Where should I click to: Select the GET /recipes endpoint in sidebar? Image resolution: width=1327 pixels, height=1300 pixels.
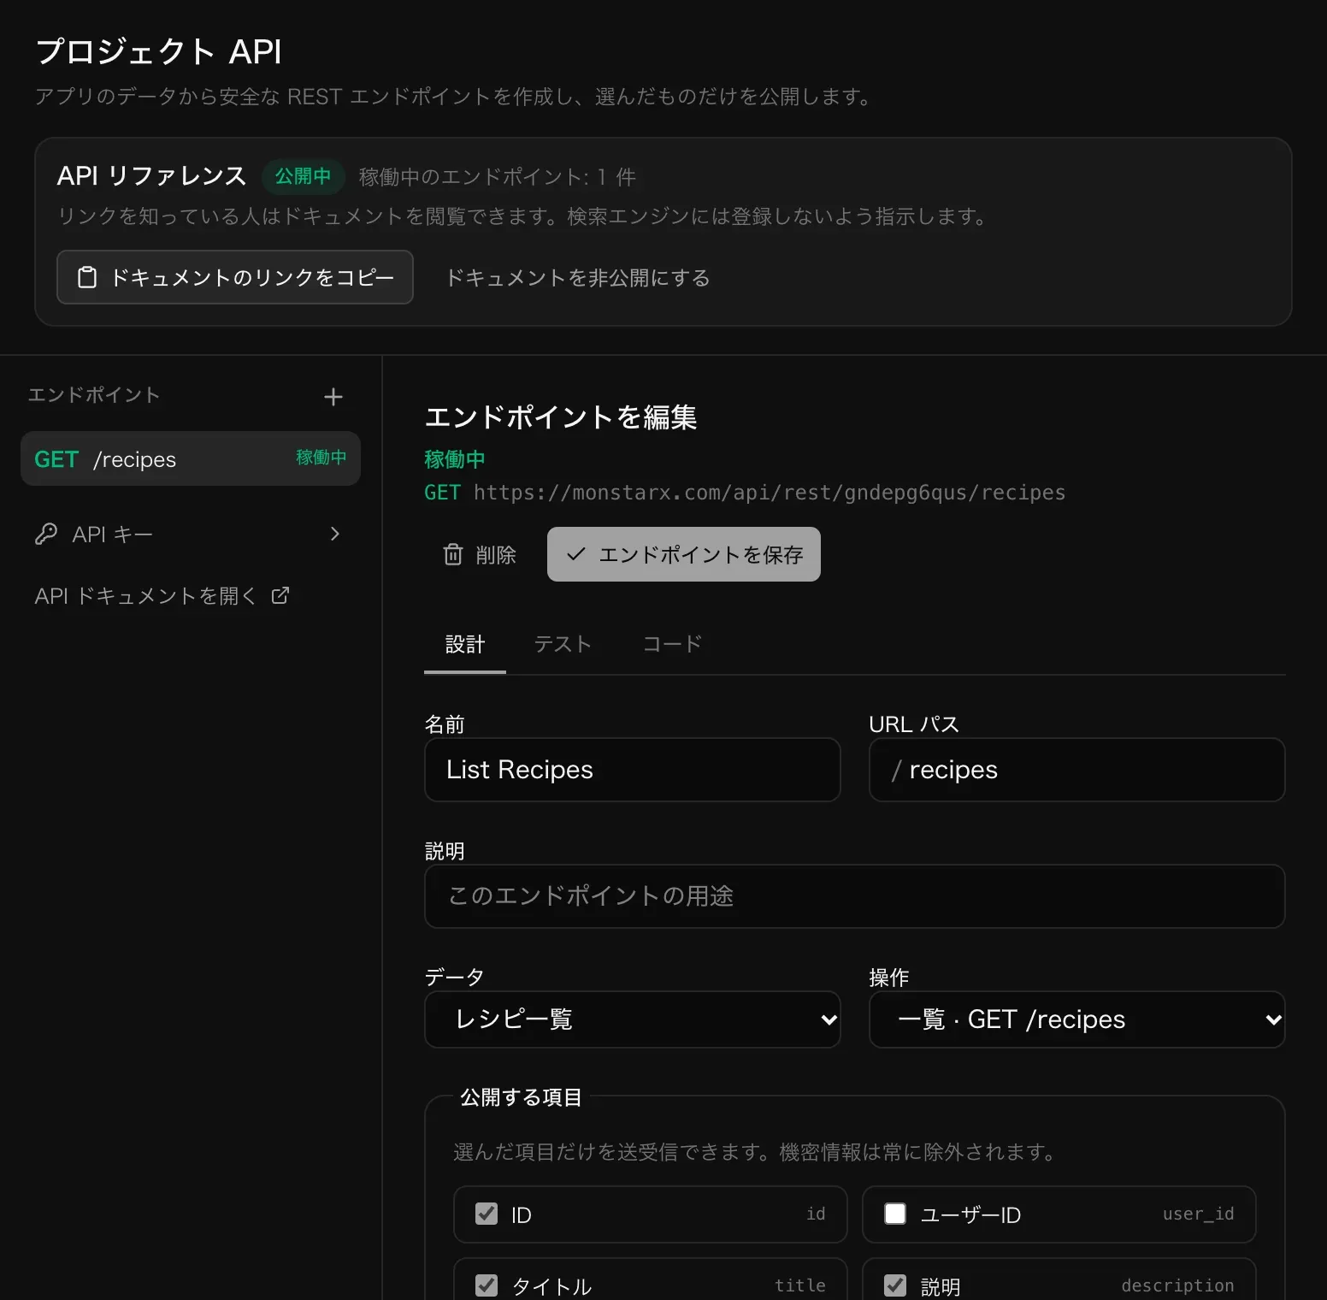(191, 458)
